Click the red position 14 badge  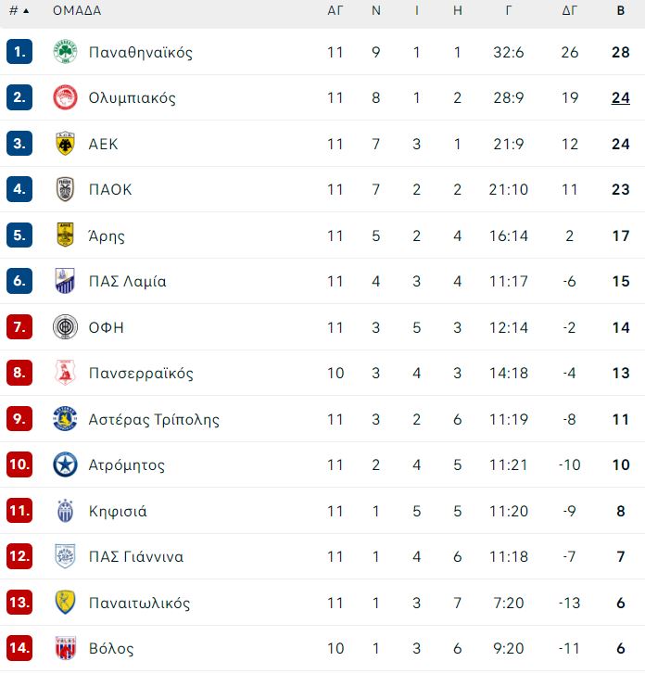[x=19, y=648]
